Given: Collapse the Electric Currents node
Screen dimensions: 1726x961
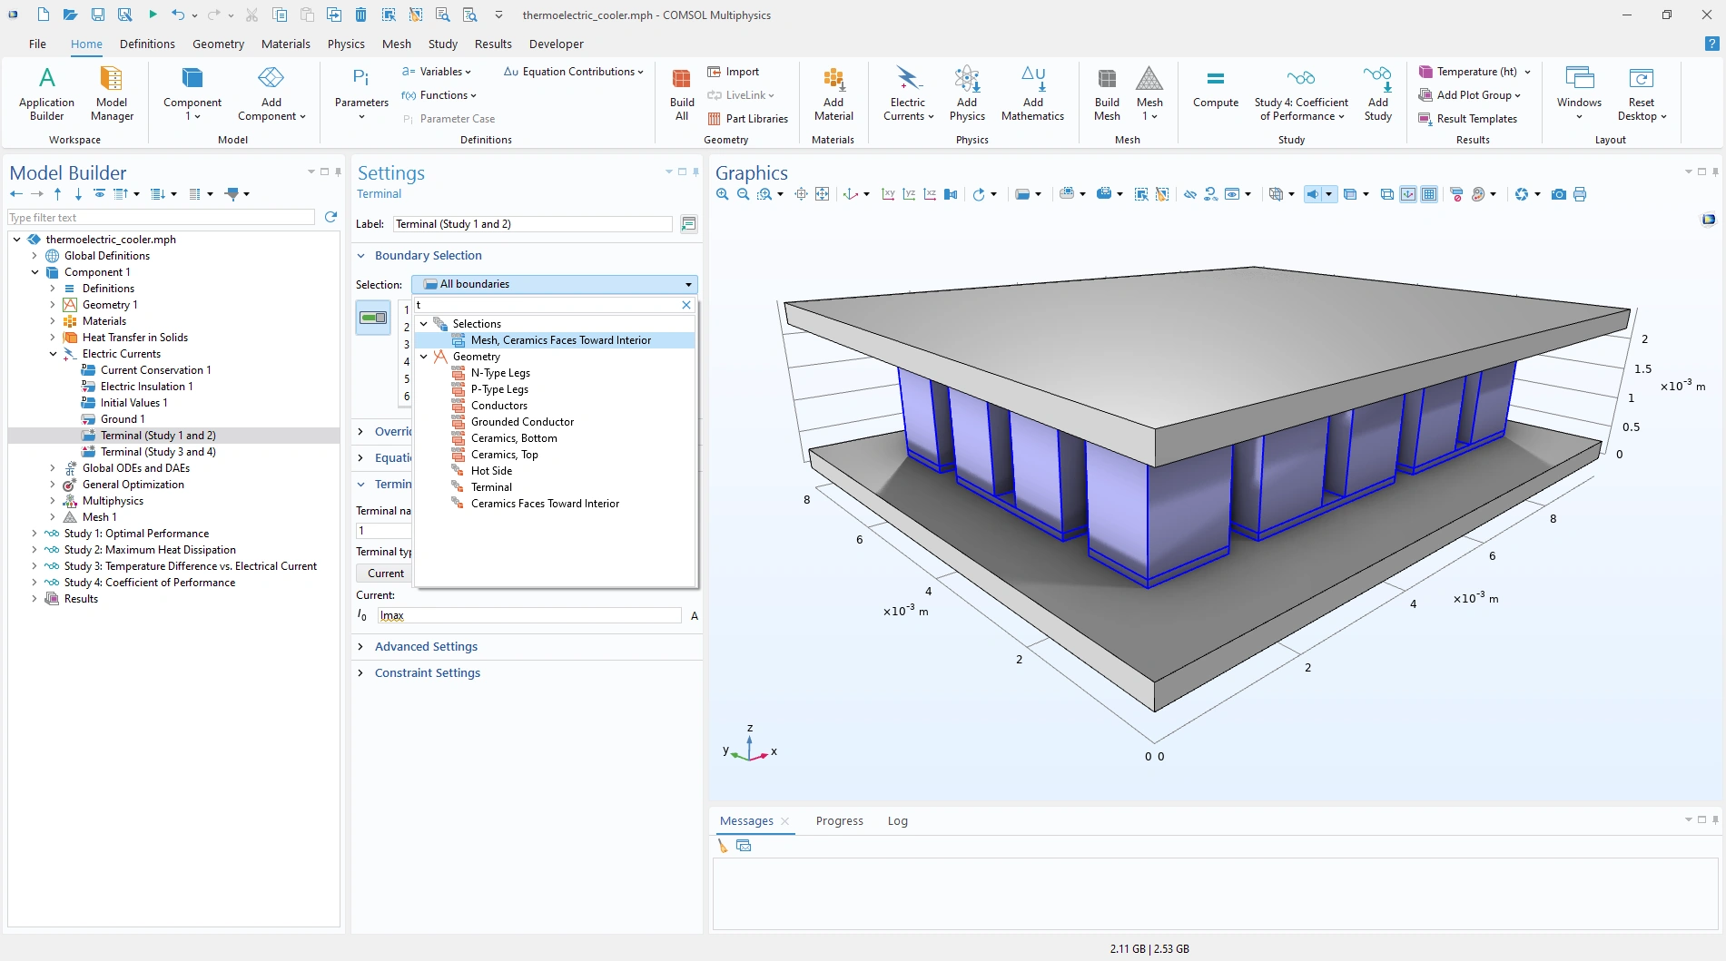Looking at the screenshot, I should point(53,354).
